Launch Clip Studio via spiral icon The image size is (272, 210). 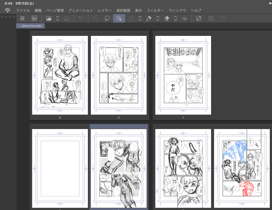click(x=34, y=18)
